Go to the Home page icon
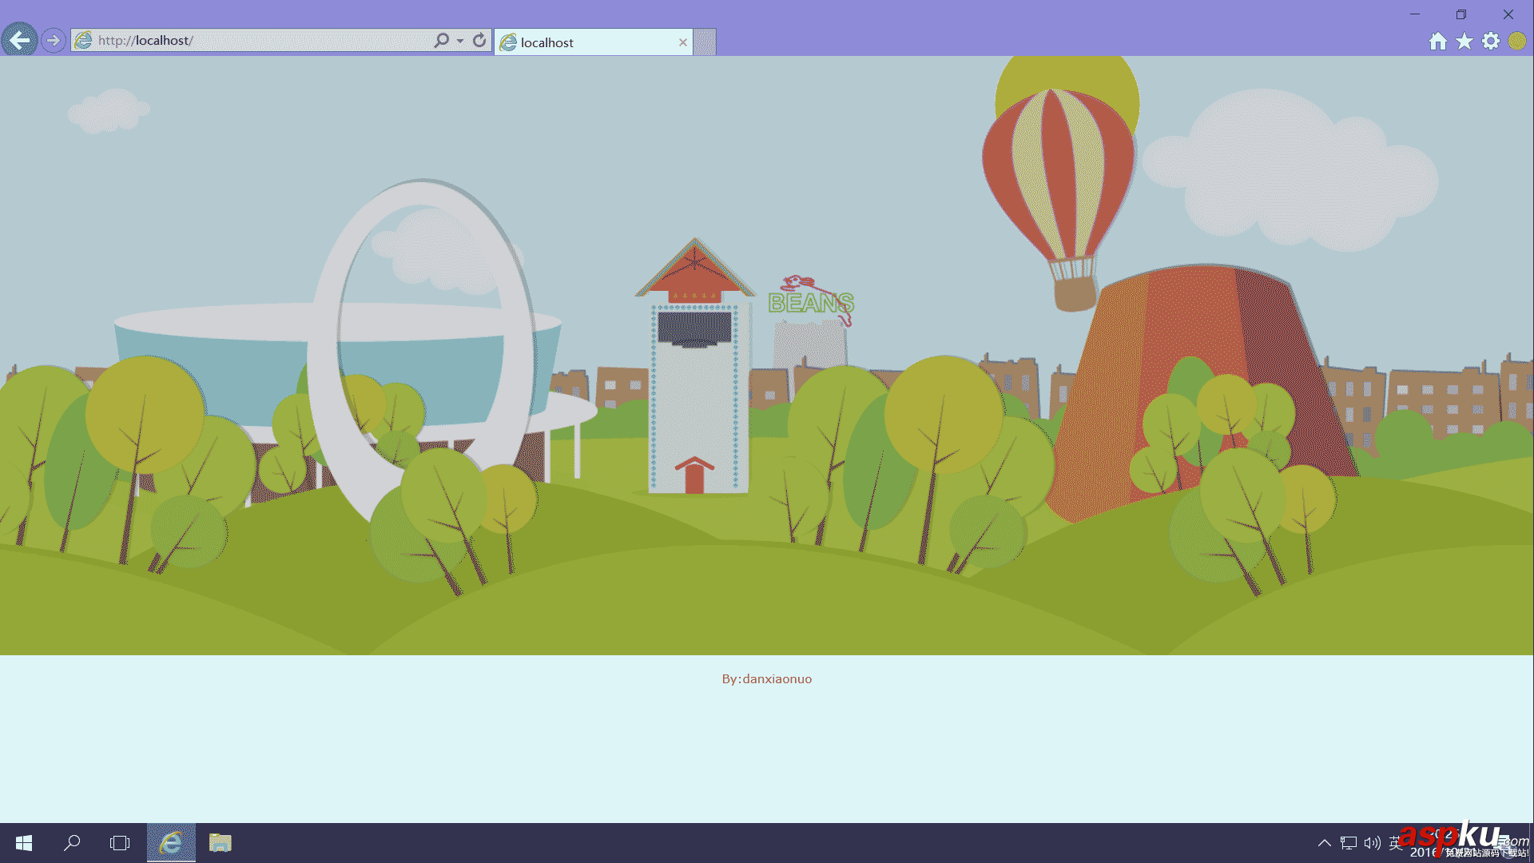Image resolution: width=1534 pixels, height=863 pixels. [1438, 42]
